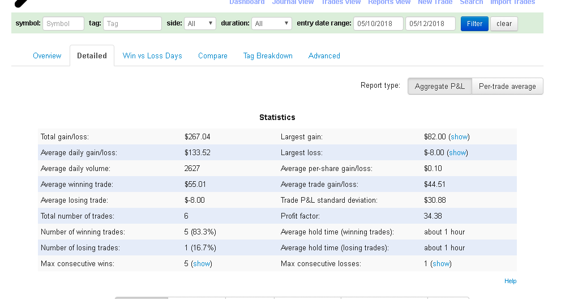Click the Symbol input field

click(x=63, y=24)
